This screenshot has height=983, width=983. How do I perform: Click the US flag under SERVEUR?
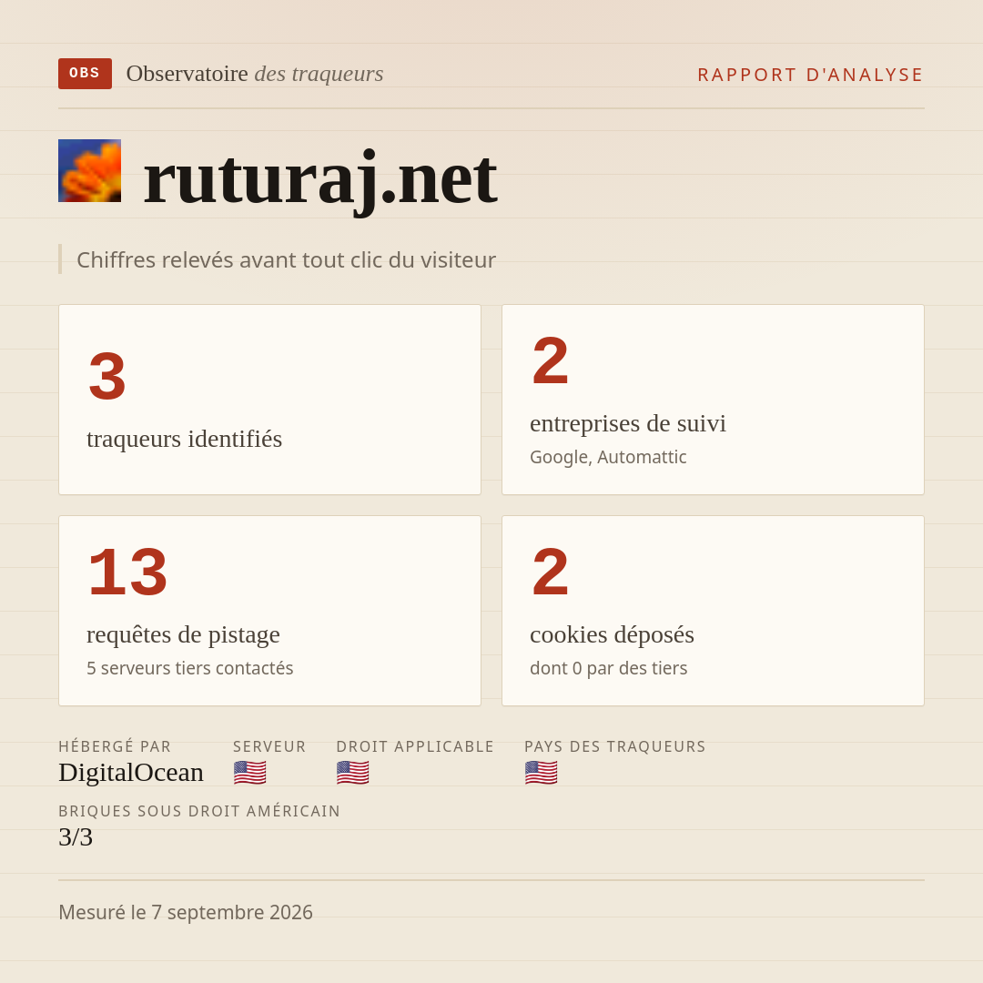pyautogui.click(x=250, y=773)
